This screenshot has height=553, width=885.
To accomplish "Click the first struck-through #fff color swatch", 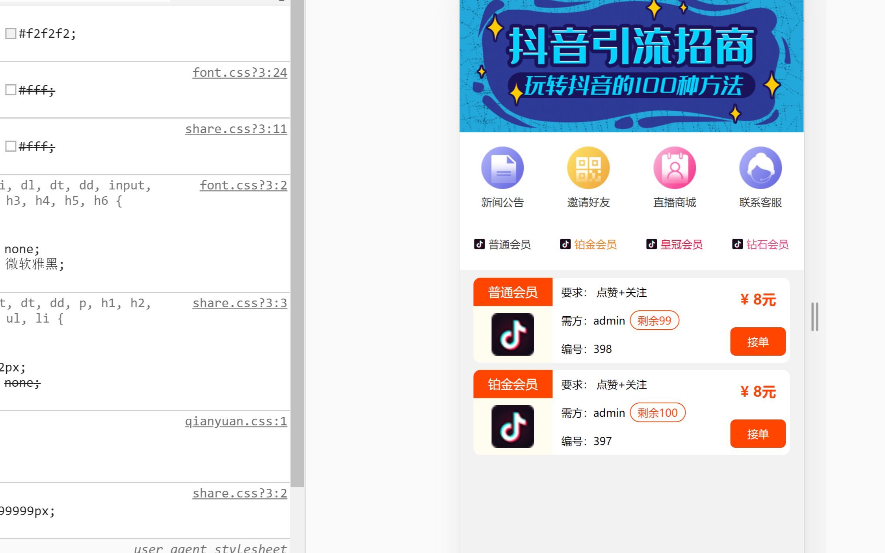I will 11,90.
